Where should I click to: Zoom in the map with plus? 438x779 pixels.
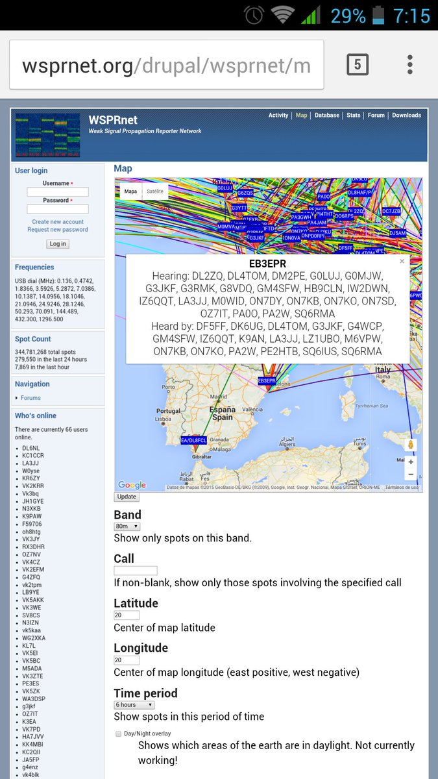point(410,462)
